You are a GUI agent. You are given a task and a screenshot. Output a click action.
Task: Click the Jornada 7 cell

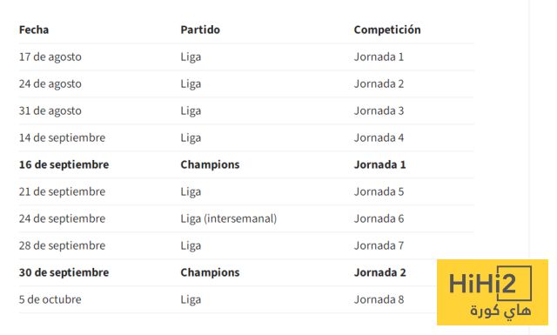pyautogui.click(x=379, y=245)
